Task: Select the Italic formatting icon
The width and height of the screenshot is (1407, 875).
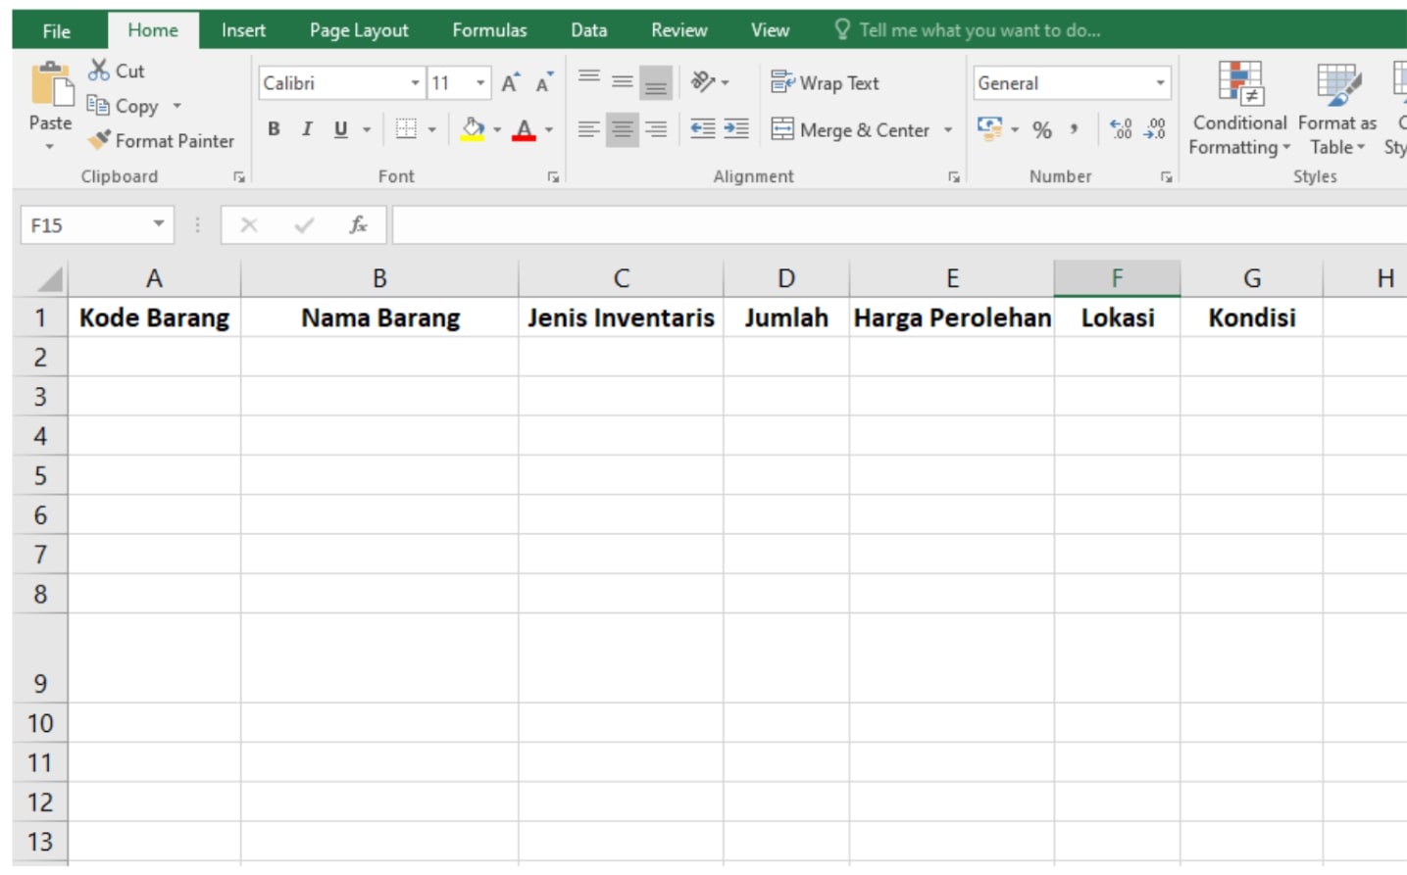Action: (x=306, y=128)
